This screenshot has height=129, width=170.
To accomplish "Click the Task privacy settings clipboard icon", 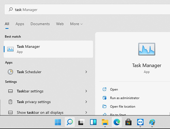I will (x=11, y=102).
